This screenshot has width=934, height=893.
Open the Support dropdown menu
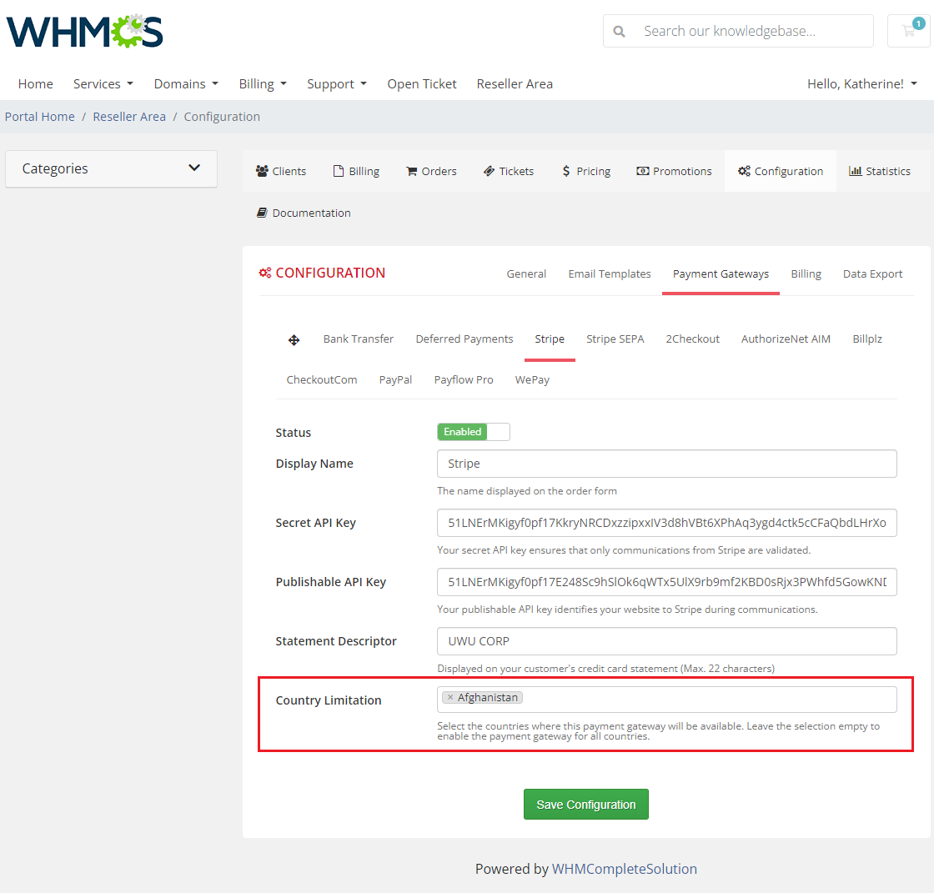click(337, 84)
